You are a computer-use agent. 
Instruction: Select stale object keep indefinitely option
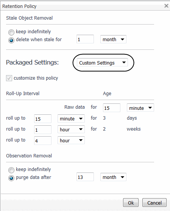11,32
